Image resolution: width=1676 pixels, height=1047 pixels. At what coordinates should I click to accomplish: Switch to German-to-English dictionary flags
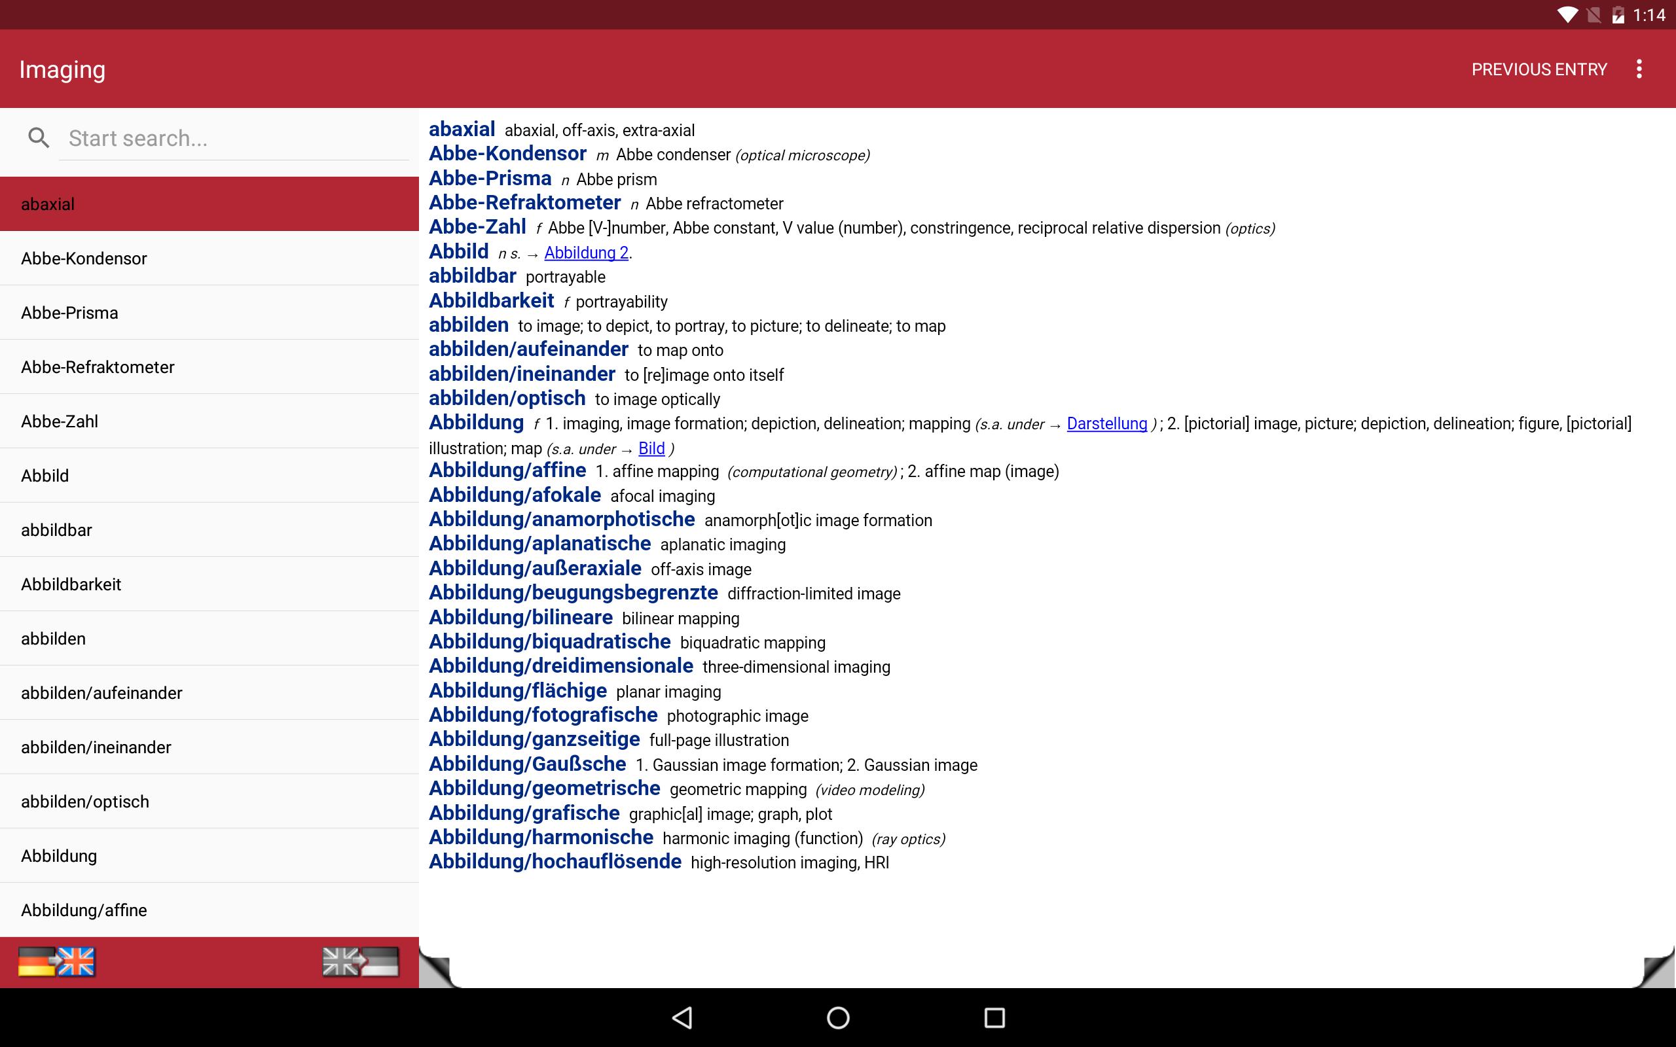(x=56, y=962)
